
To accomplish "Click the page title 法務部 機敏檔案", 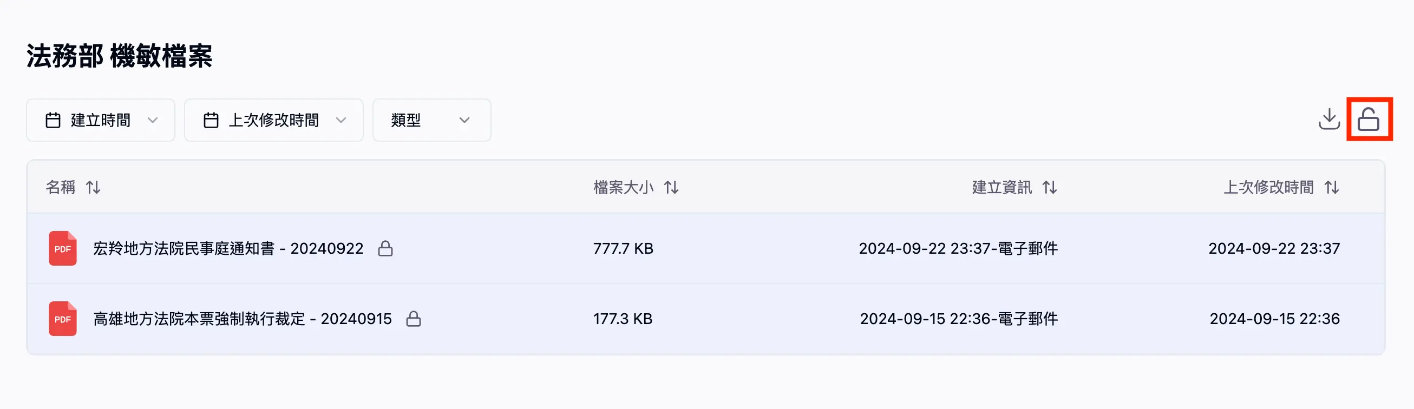I will pos(121,54).
